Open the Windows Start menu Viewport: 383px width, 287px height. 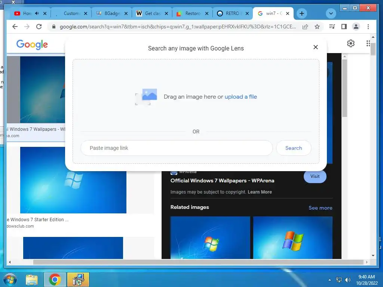click(10, 280)
